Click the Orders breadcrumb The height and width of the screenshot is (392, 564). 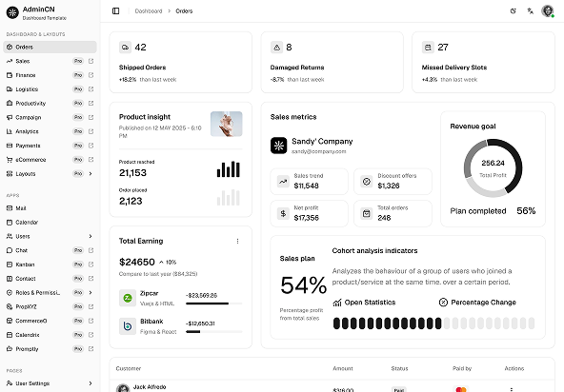[184, 11]
